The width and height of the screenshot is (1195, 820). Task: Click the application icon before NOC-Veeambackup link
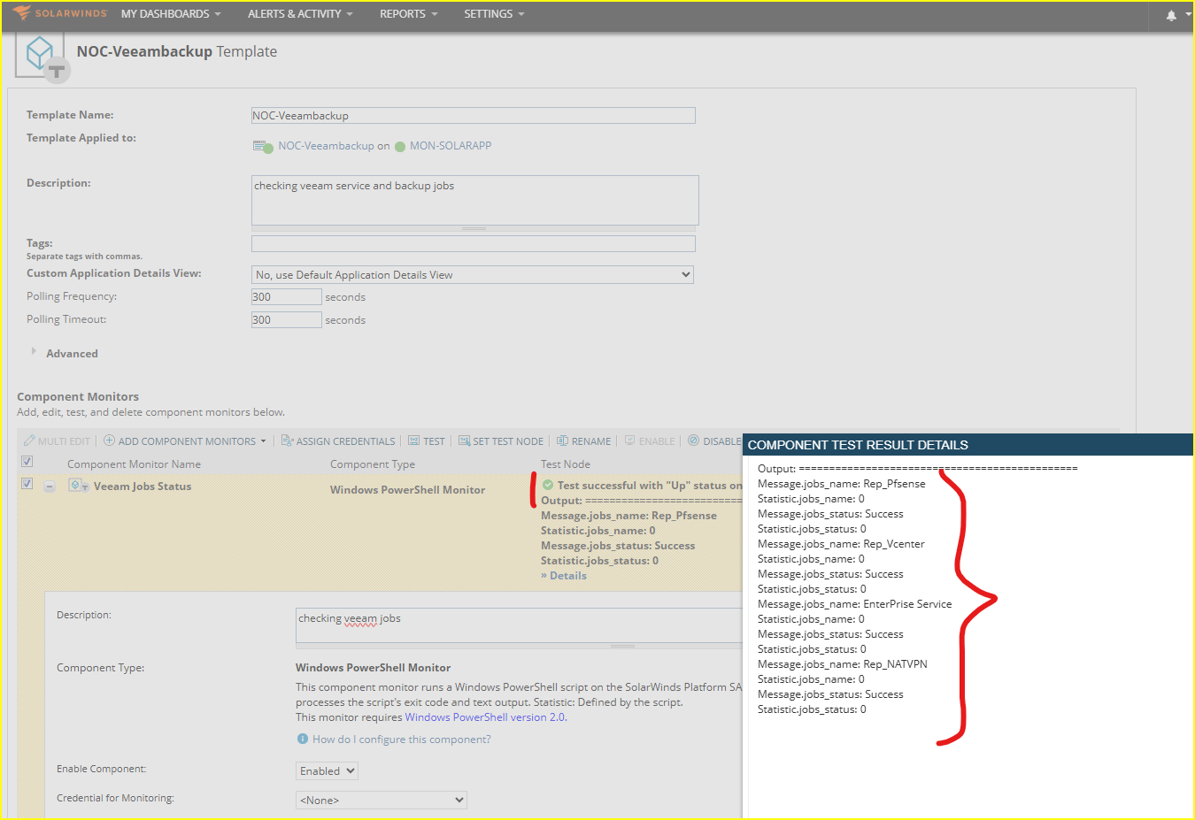tap(263, 147)
